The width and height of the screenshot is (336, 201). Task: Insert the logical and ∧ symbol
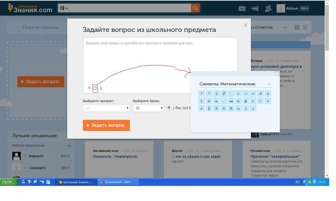(x=253, y=101)
